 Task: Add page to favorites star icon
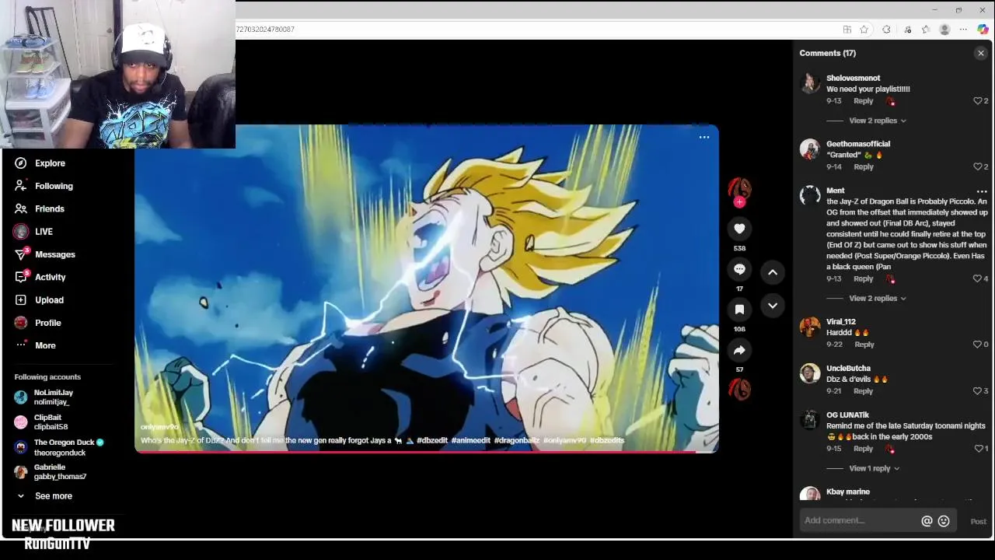(x=864, y=30)
